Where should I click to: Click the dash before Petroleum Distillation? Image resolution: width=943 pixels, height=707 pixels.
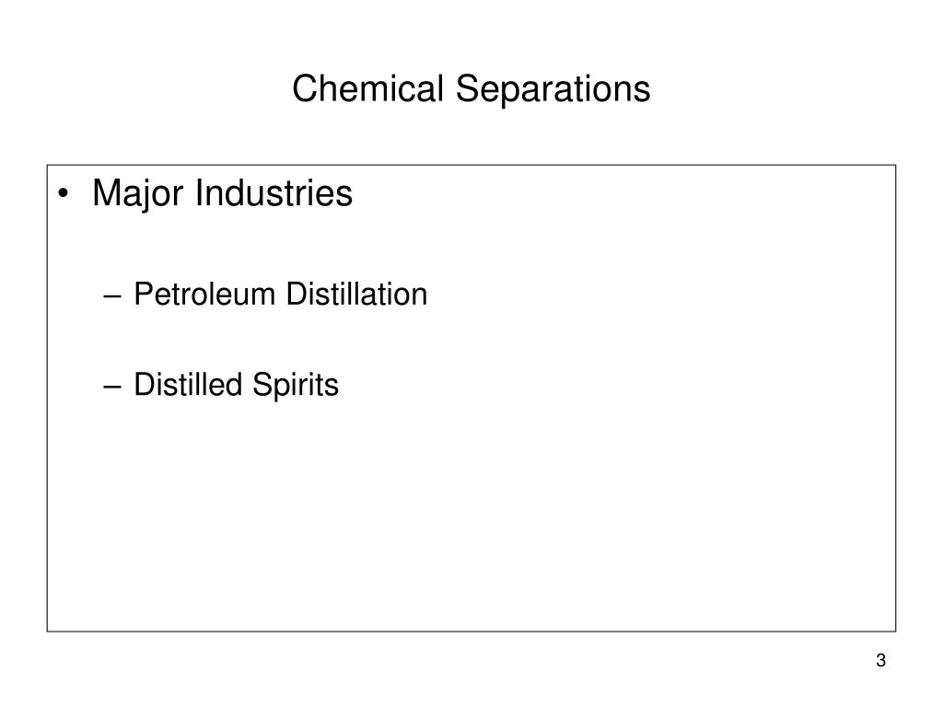click(111, 296)
